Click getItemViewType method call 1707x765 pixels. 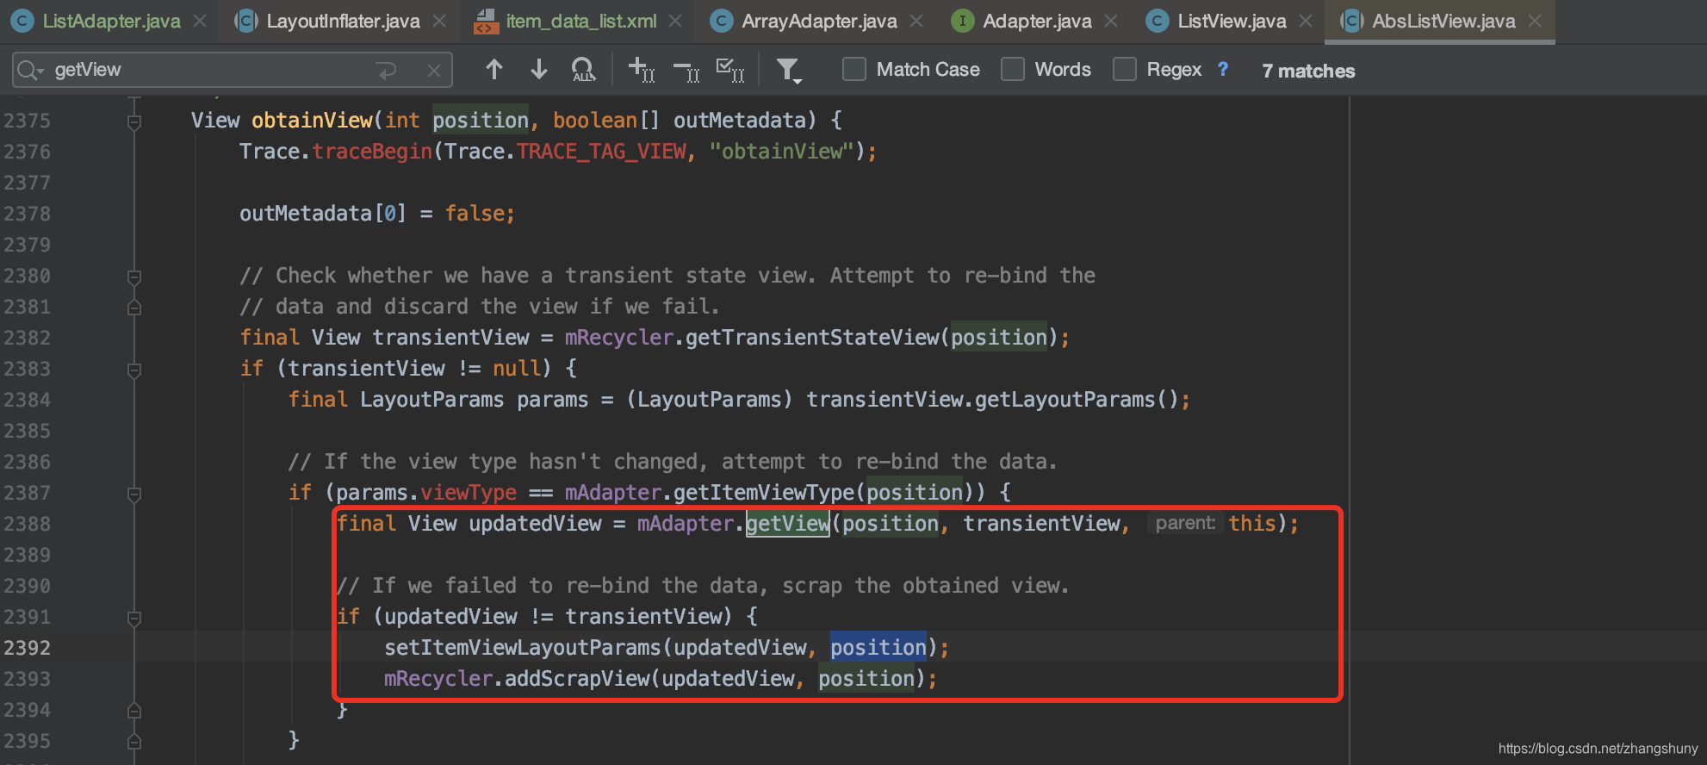pyautogui.click(x=763, y=492)
